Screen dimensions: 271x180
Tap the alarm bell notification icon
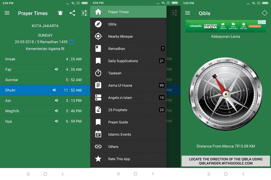point(60,13)
